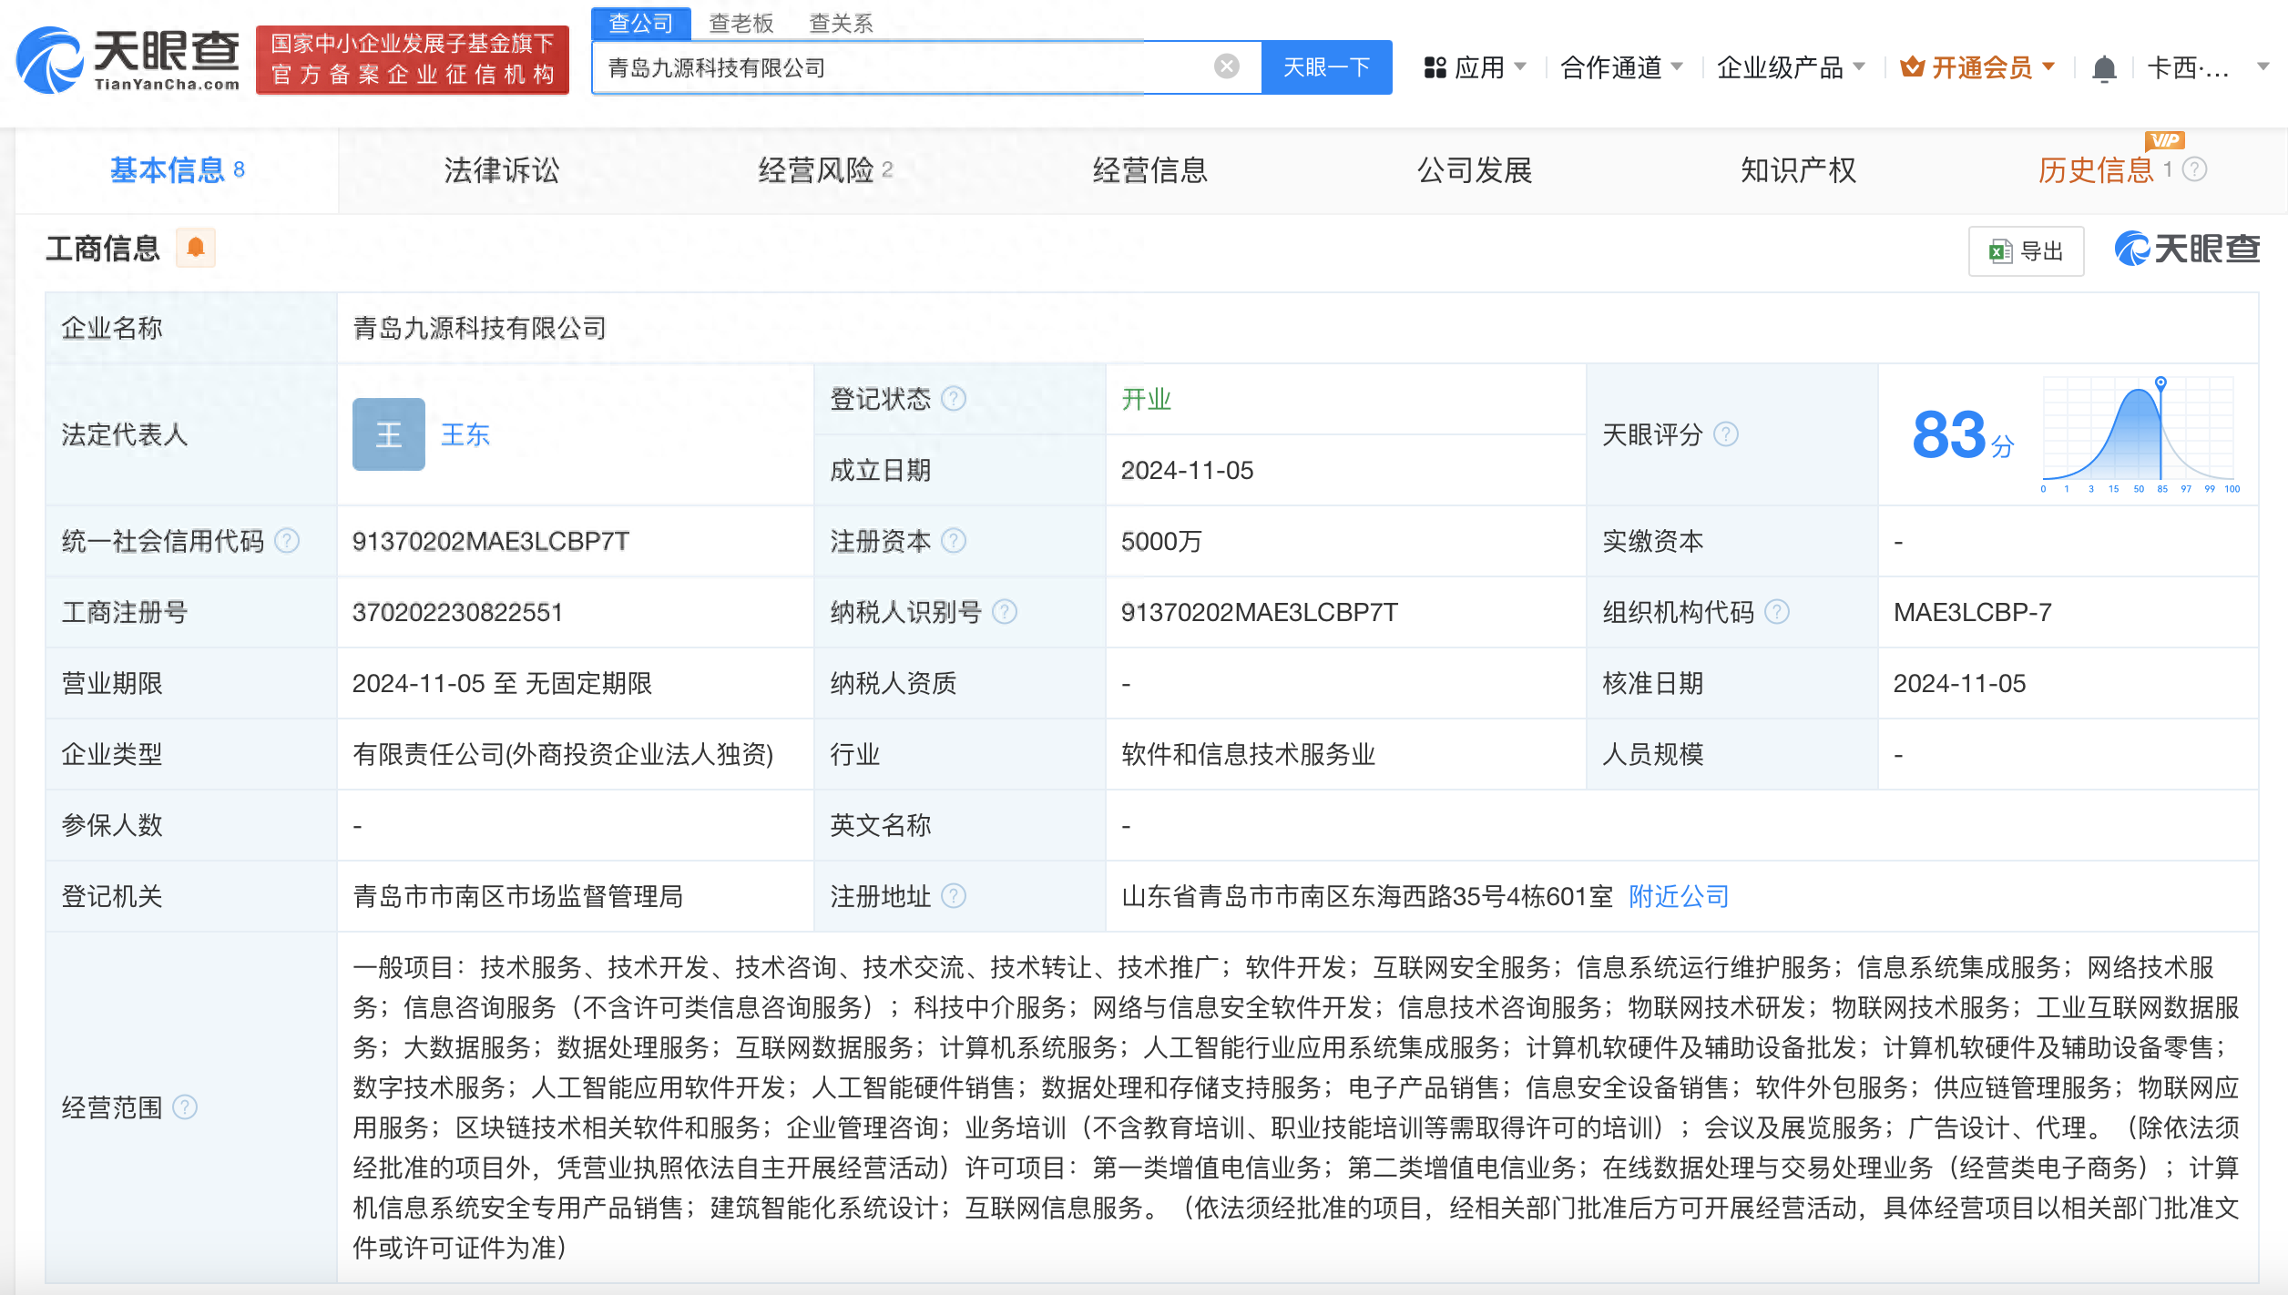The height and width of the screenshot is (1295, 2288).
Task: Open the 应用 dropdown menu
Action: tap(1480, 66)
